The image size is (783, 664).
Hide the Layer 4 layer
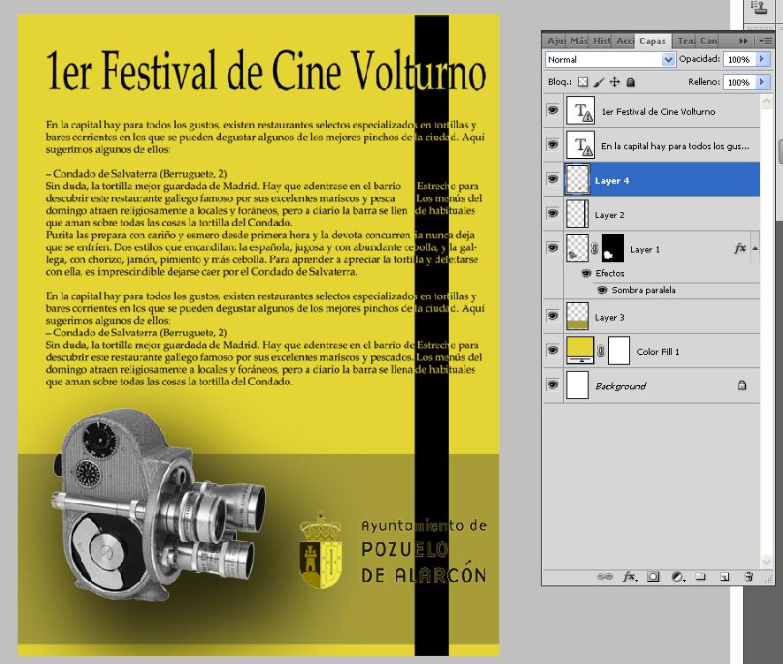552,180
